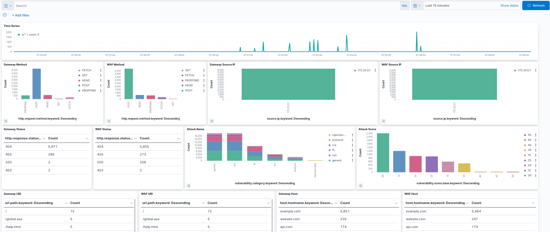Click in the Search query field
550x232 pixels.
207,6
